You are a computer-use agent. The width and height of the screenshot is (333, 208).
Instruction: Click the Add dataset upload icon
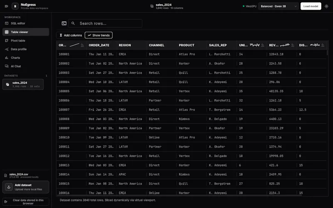9,187
